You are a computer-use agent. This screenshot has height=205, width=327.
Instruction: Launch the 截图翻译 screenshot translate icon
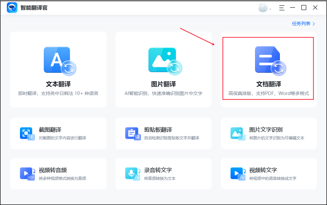tap(27, 134)
